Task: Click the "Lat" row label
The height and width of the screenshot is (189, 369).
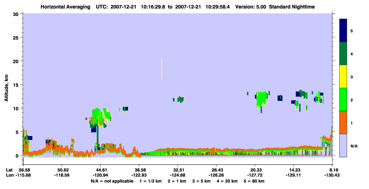Action: click(9, 170)
